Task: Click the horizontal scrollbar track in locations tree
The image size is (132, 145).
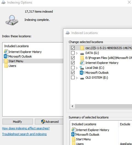Action: point(103,106)
